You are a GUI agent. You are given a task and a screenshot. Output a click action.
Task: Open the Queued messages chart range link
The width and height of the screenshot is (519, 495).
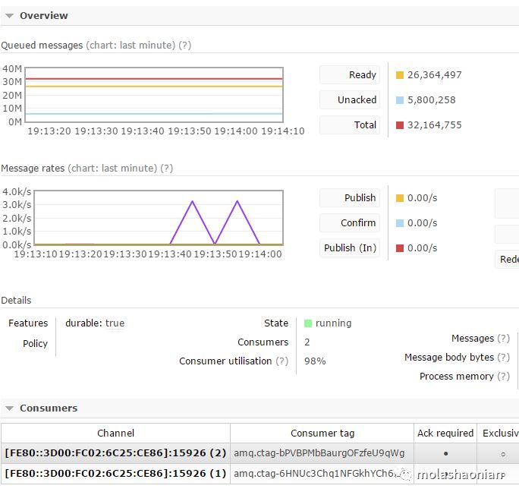131,45
